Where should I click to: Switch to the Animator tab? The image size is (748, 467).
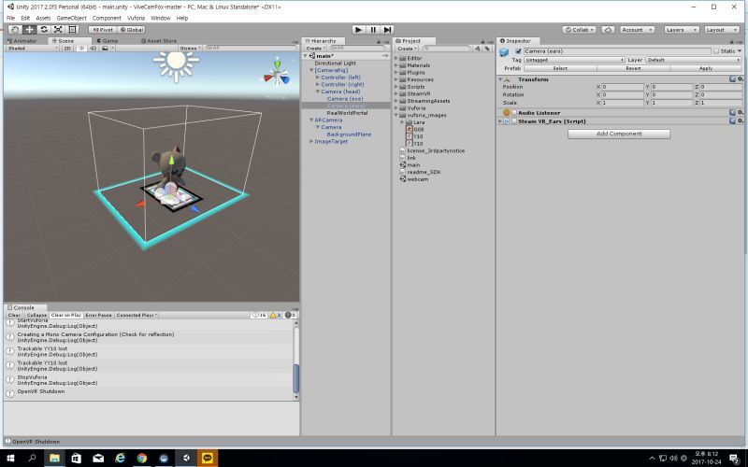tap(22, 41)
